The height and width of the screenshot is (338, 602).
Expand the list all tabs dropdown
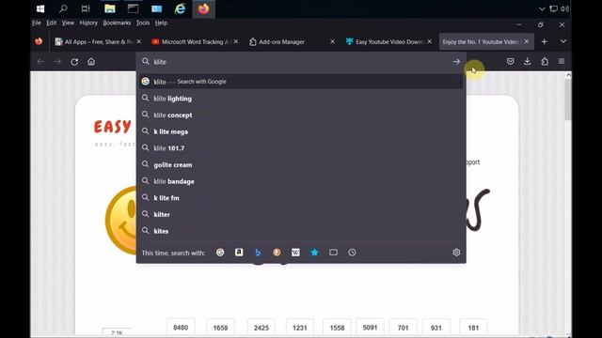(562, 41)
